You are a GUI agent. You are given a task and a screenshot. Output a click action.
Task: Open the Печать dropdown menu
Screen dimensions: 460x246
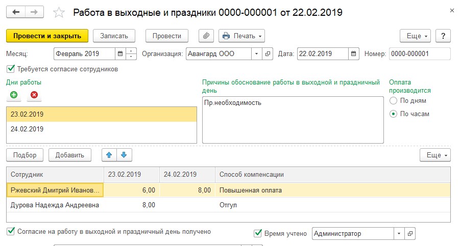point(242,36)
